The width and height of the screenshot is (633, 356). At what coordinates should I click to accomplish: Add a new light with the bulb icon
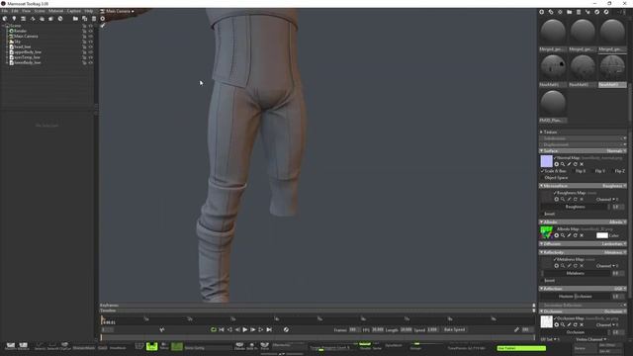pyautogui.click(x=14, y=19)
